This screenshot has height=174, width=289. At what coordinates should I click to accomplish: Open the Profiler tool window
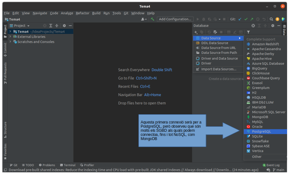tap(87, 165)
